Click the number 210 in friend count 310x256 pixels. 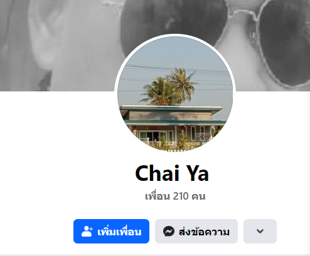point(181,196)
